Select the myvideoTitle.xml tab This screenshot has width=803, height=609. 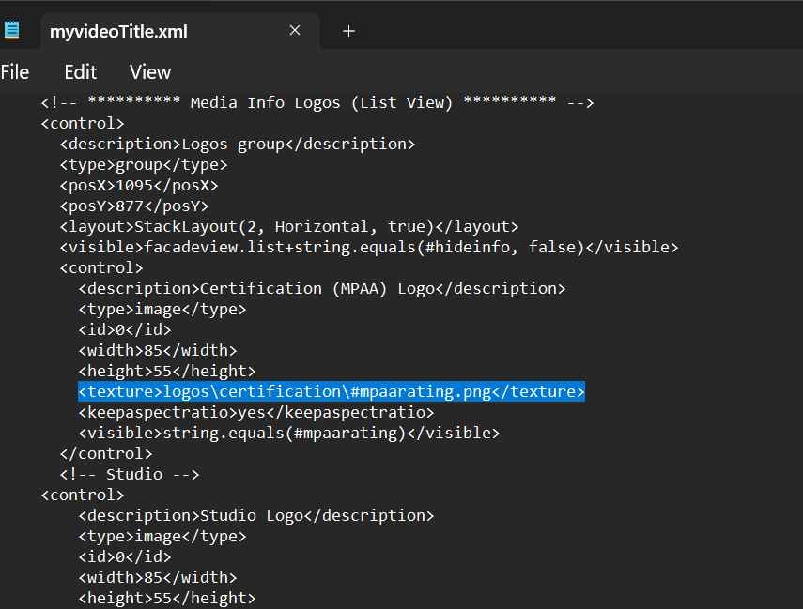pos(118,31)
